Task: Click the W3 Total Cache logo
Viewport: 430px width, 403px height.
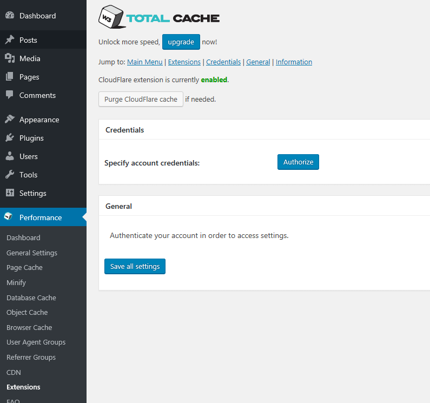Action: pyautogui.click(x=159, y=17)
